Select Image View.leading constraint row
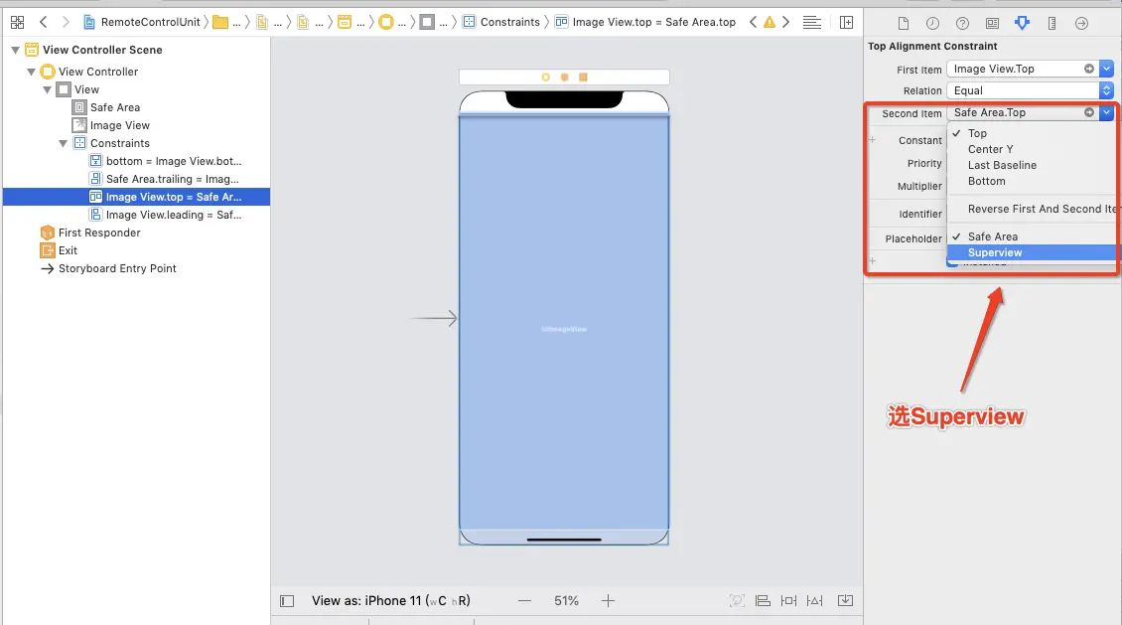Image resolution: width=1122 pixels, height=625 pixels. (x=173, y=215)
